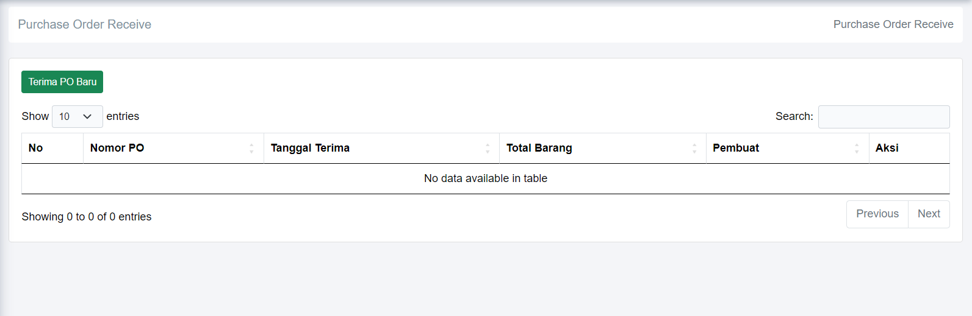Select the Aksi column header
Viewport: 972px width, 316px height.
click(887, 148)
